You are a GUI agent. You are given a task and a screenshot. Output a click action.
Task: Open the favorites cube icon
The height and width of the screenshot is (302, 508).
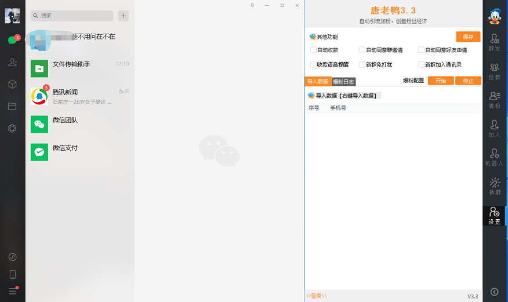click(12, 84)
